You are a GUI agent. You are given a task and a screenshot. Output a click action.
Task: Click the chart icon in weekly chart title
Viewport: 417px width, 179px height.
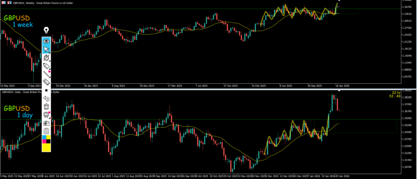pos(3,2)
